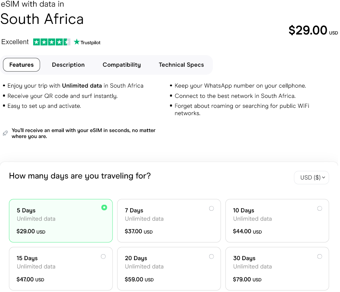Viewport: 340px width, 292px height.
Task: Select the 10 Days radio button
Action: [319, 208]
